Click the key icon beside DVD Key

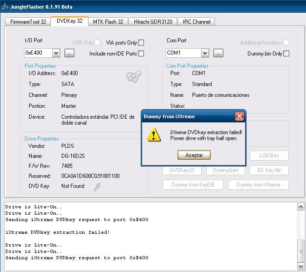coord(97,186)
